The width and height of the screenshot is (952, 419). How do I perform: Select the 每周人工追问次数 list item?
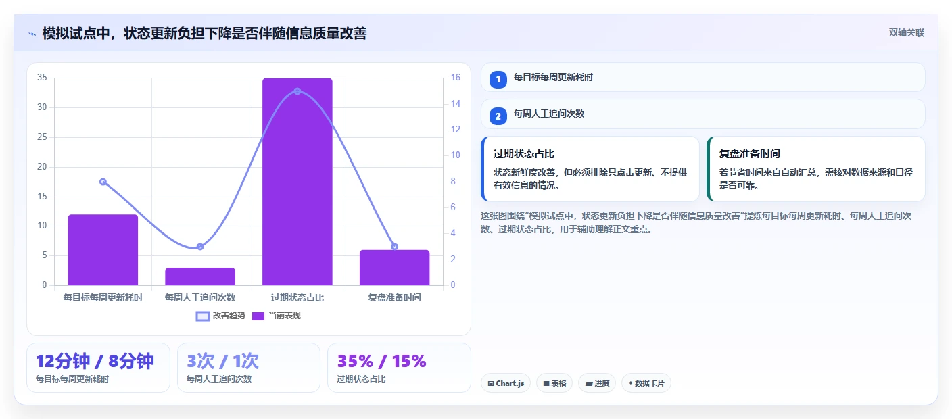[x=703, y=114]
